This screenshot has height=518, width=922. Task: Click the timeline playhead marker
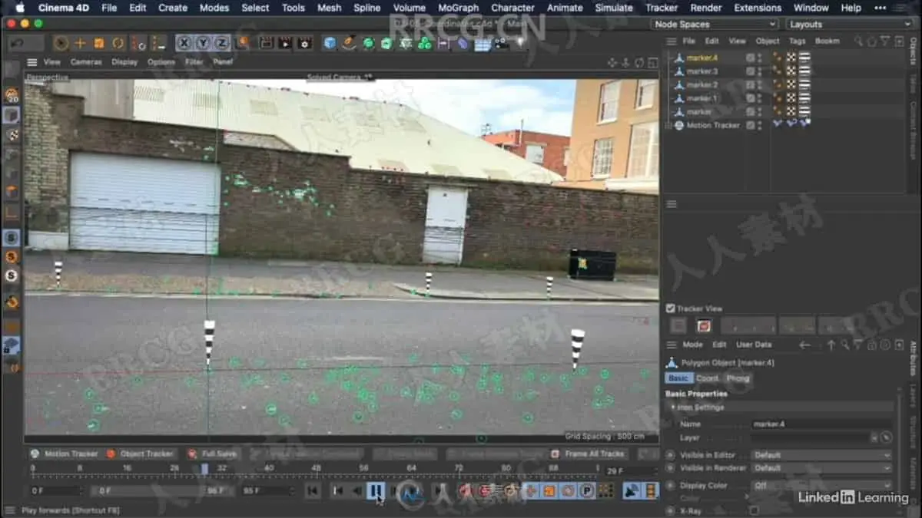coord(204,468)
